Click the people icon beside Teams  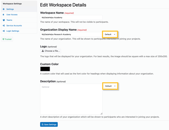(x=4, y=20)
